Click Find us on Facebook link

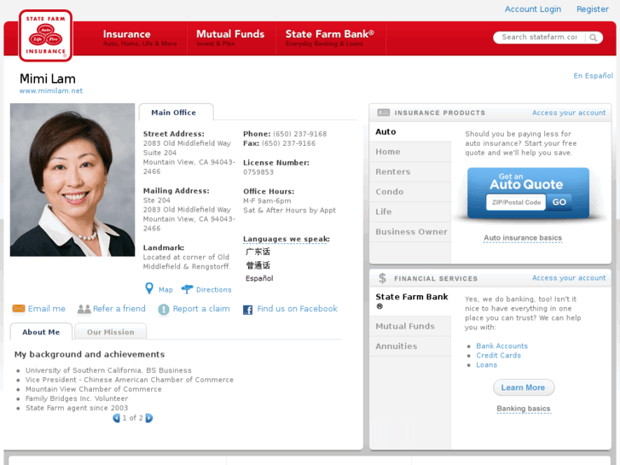[x=298, y=309]
